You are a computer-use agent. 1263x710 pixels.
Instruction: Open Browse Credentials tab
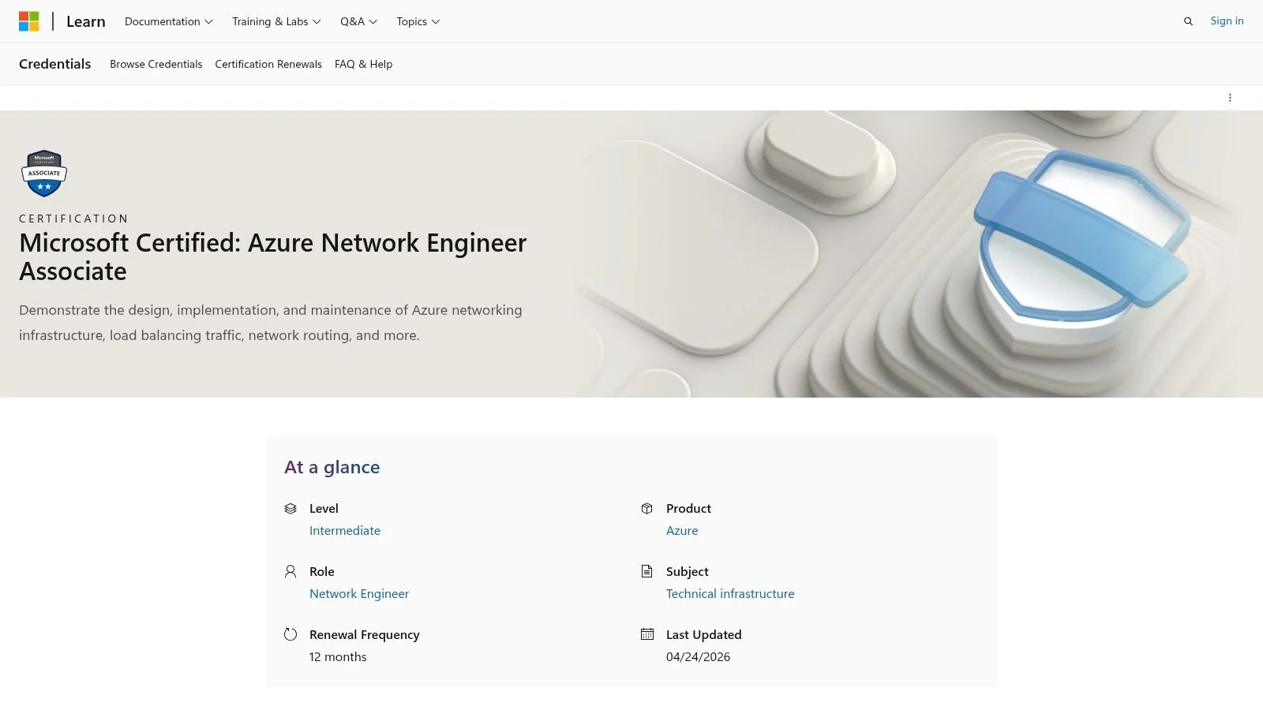click(x=156, y=64)
